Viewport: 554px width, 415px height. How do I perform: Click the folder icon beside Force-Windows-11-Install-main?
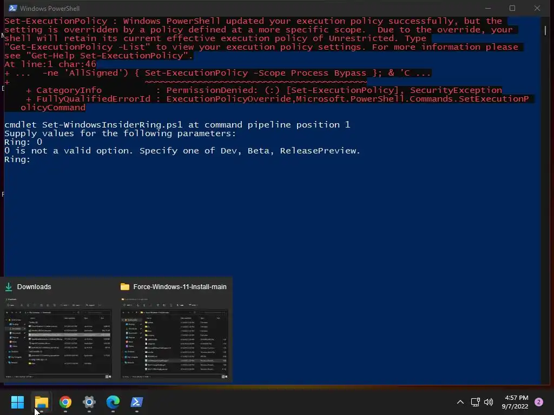(125, 287)
